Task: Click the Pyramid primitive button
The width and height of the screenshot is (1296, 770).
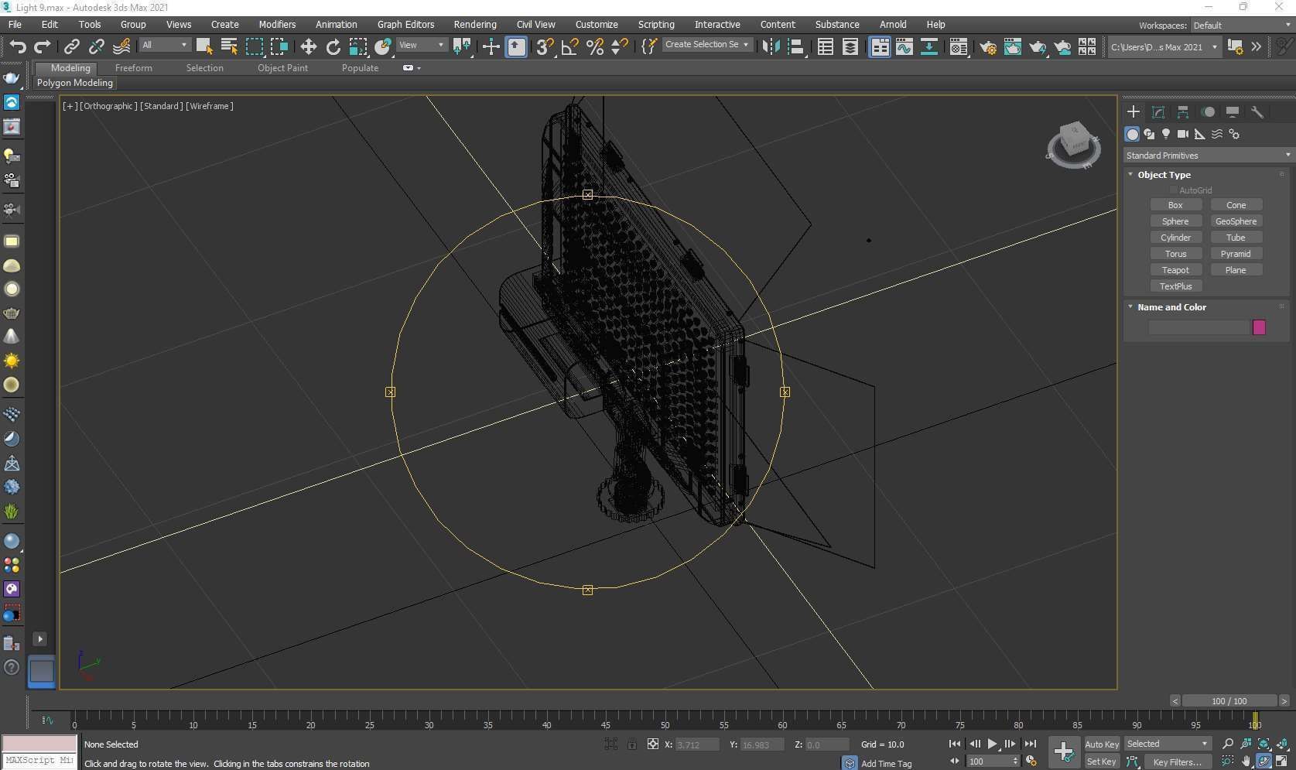Action: point(1236,254)
